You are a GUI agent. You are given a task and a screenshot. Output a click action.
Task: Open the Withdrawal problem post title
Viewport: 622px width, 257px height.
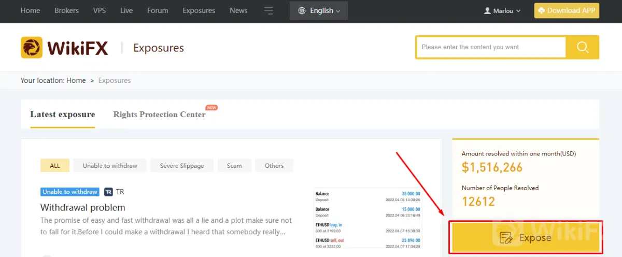click(x=83, y=207)
